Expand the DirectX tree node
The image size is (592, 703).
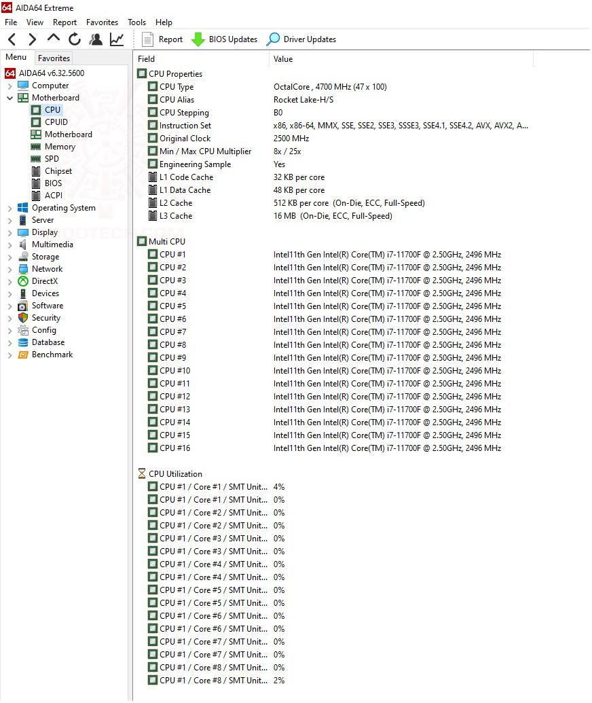click(x=10, y=282)
